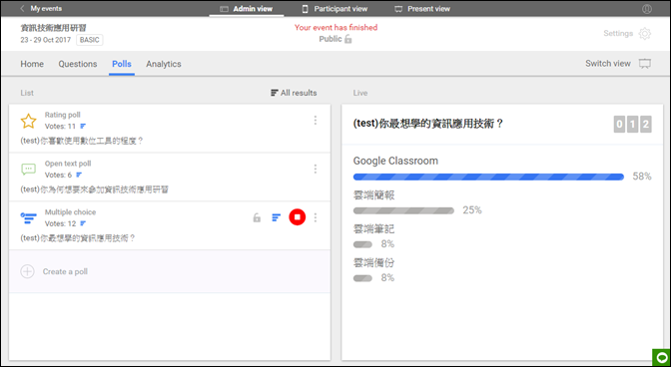
Task: Click the Switch view presentation screen icon
Action: point(645,64)
